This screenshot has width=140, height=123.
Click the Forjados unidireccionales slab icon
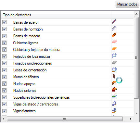pyautogui.click(x=114, y=62)
